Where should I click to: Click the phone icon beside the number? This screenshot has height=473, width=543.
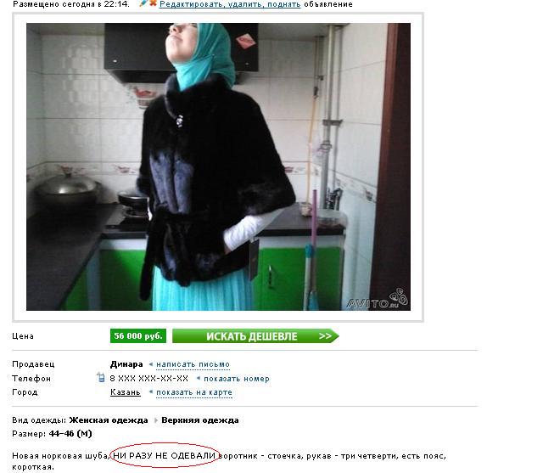pyautogui.click(x=100, y=377)
